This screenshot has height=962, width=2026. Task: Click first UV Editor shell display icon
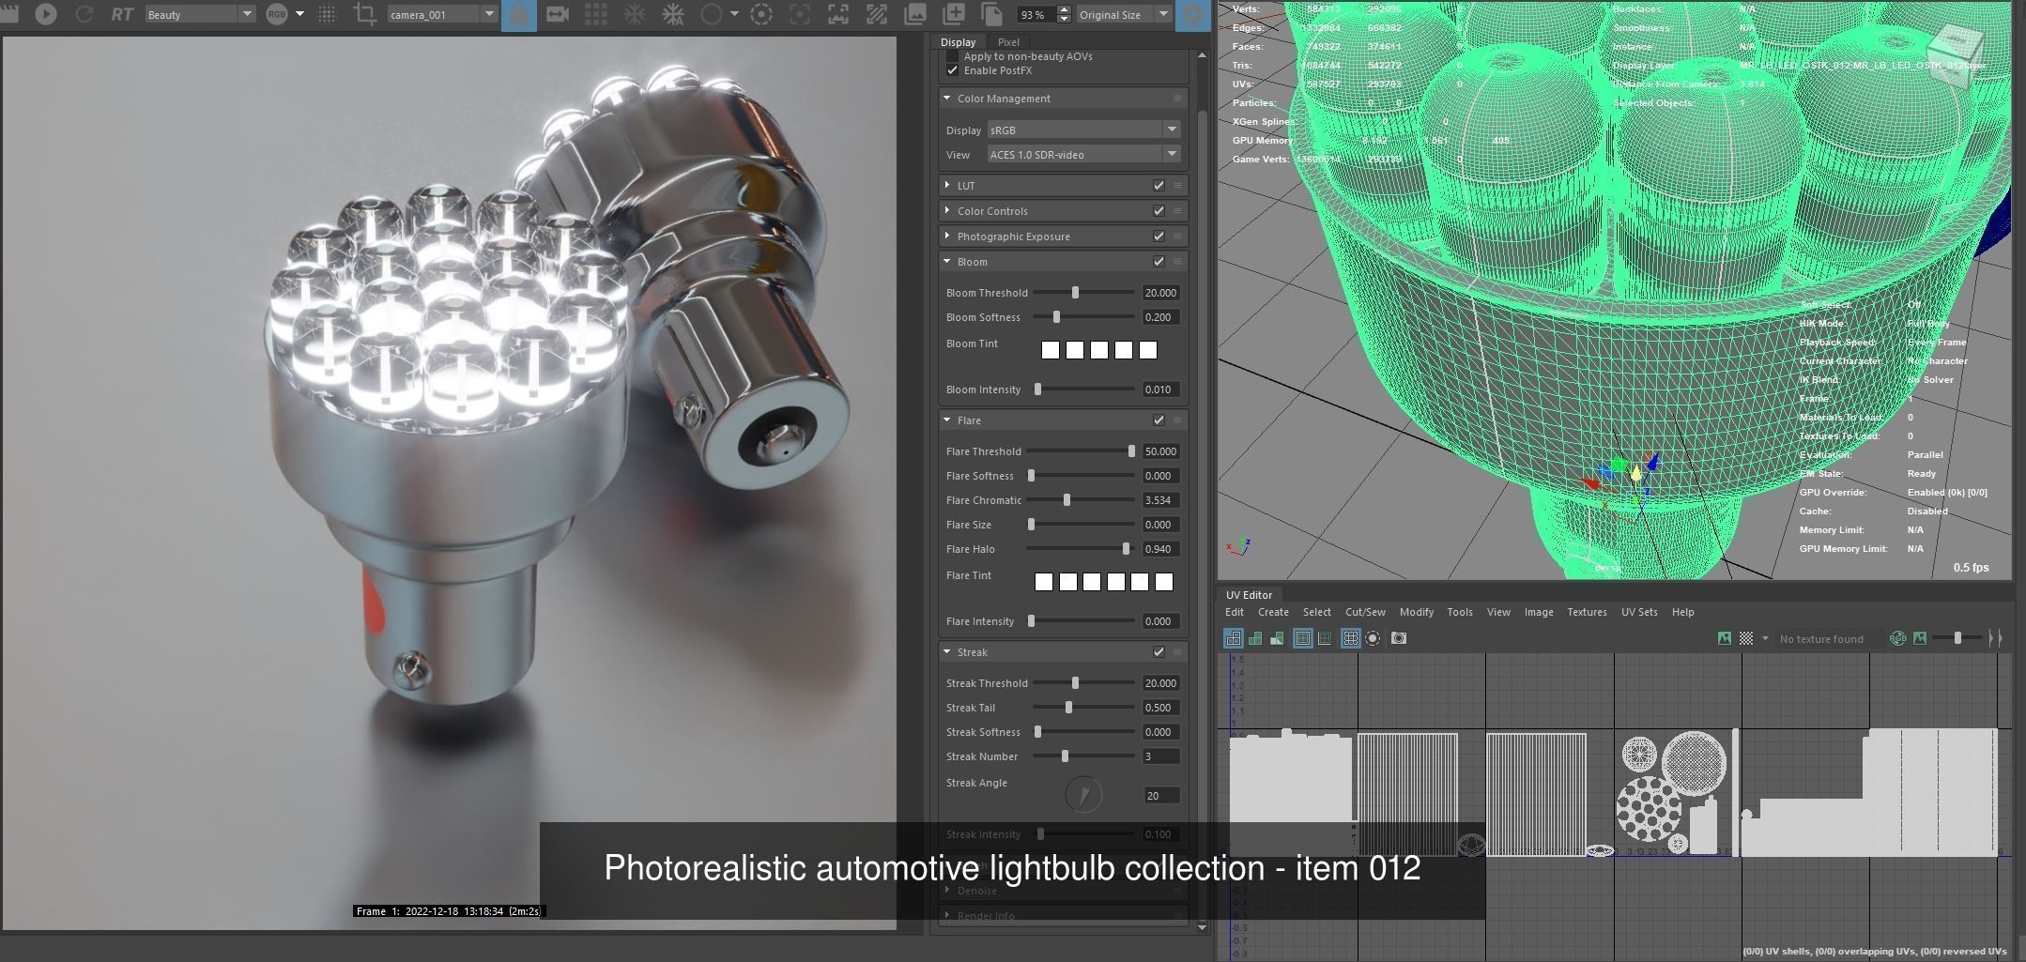point(1234,638)
